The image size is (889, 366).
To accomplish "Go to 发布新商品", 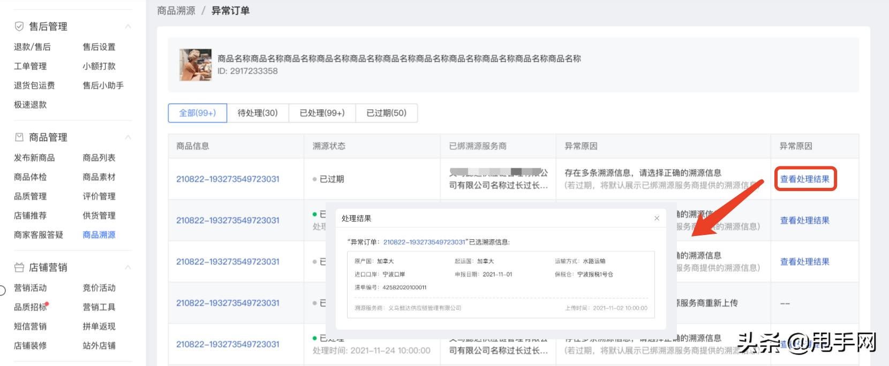I will [x=34, y=158].
